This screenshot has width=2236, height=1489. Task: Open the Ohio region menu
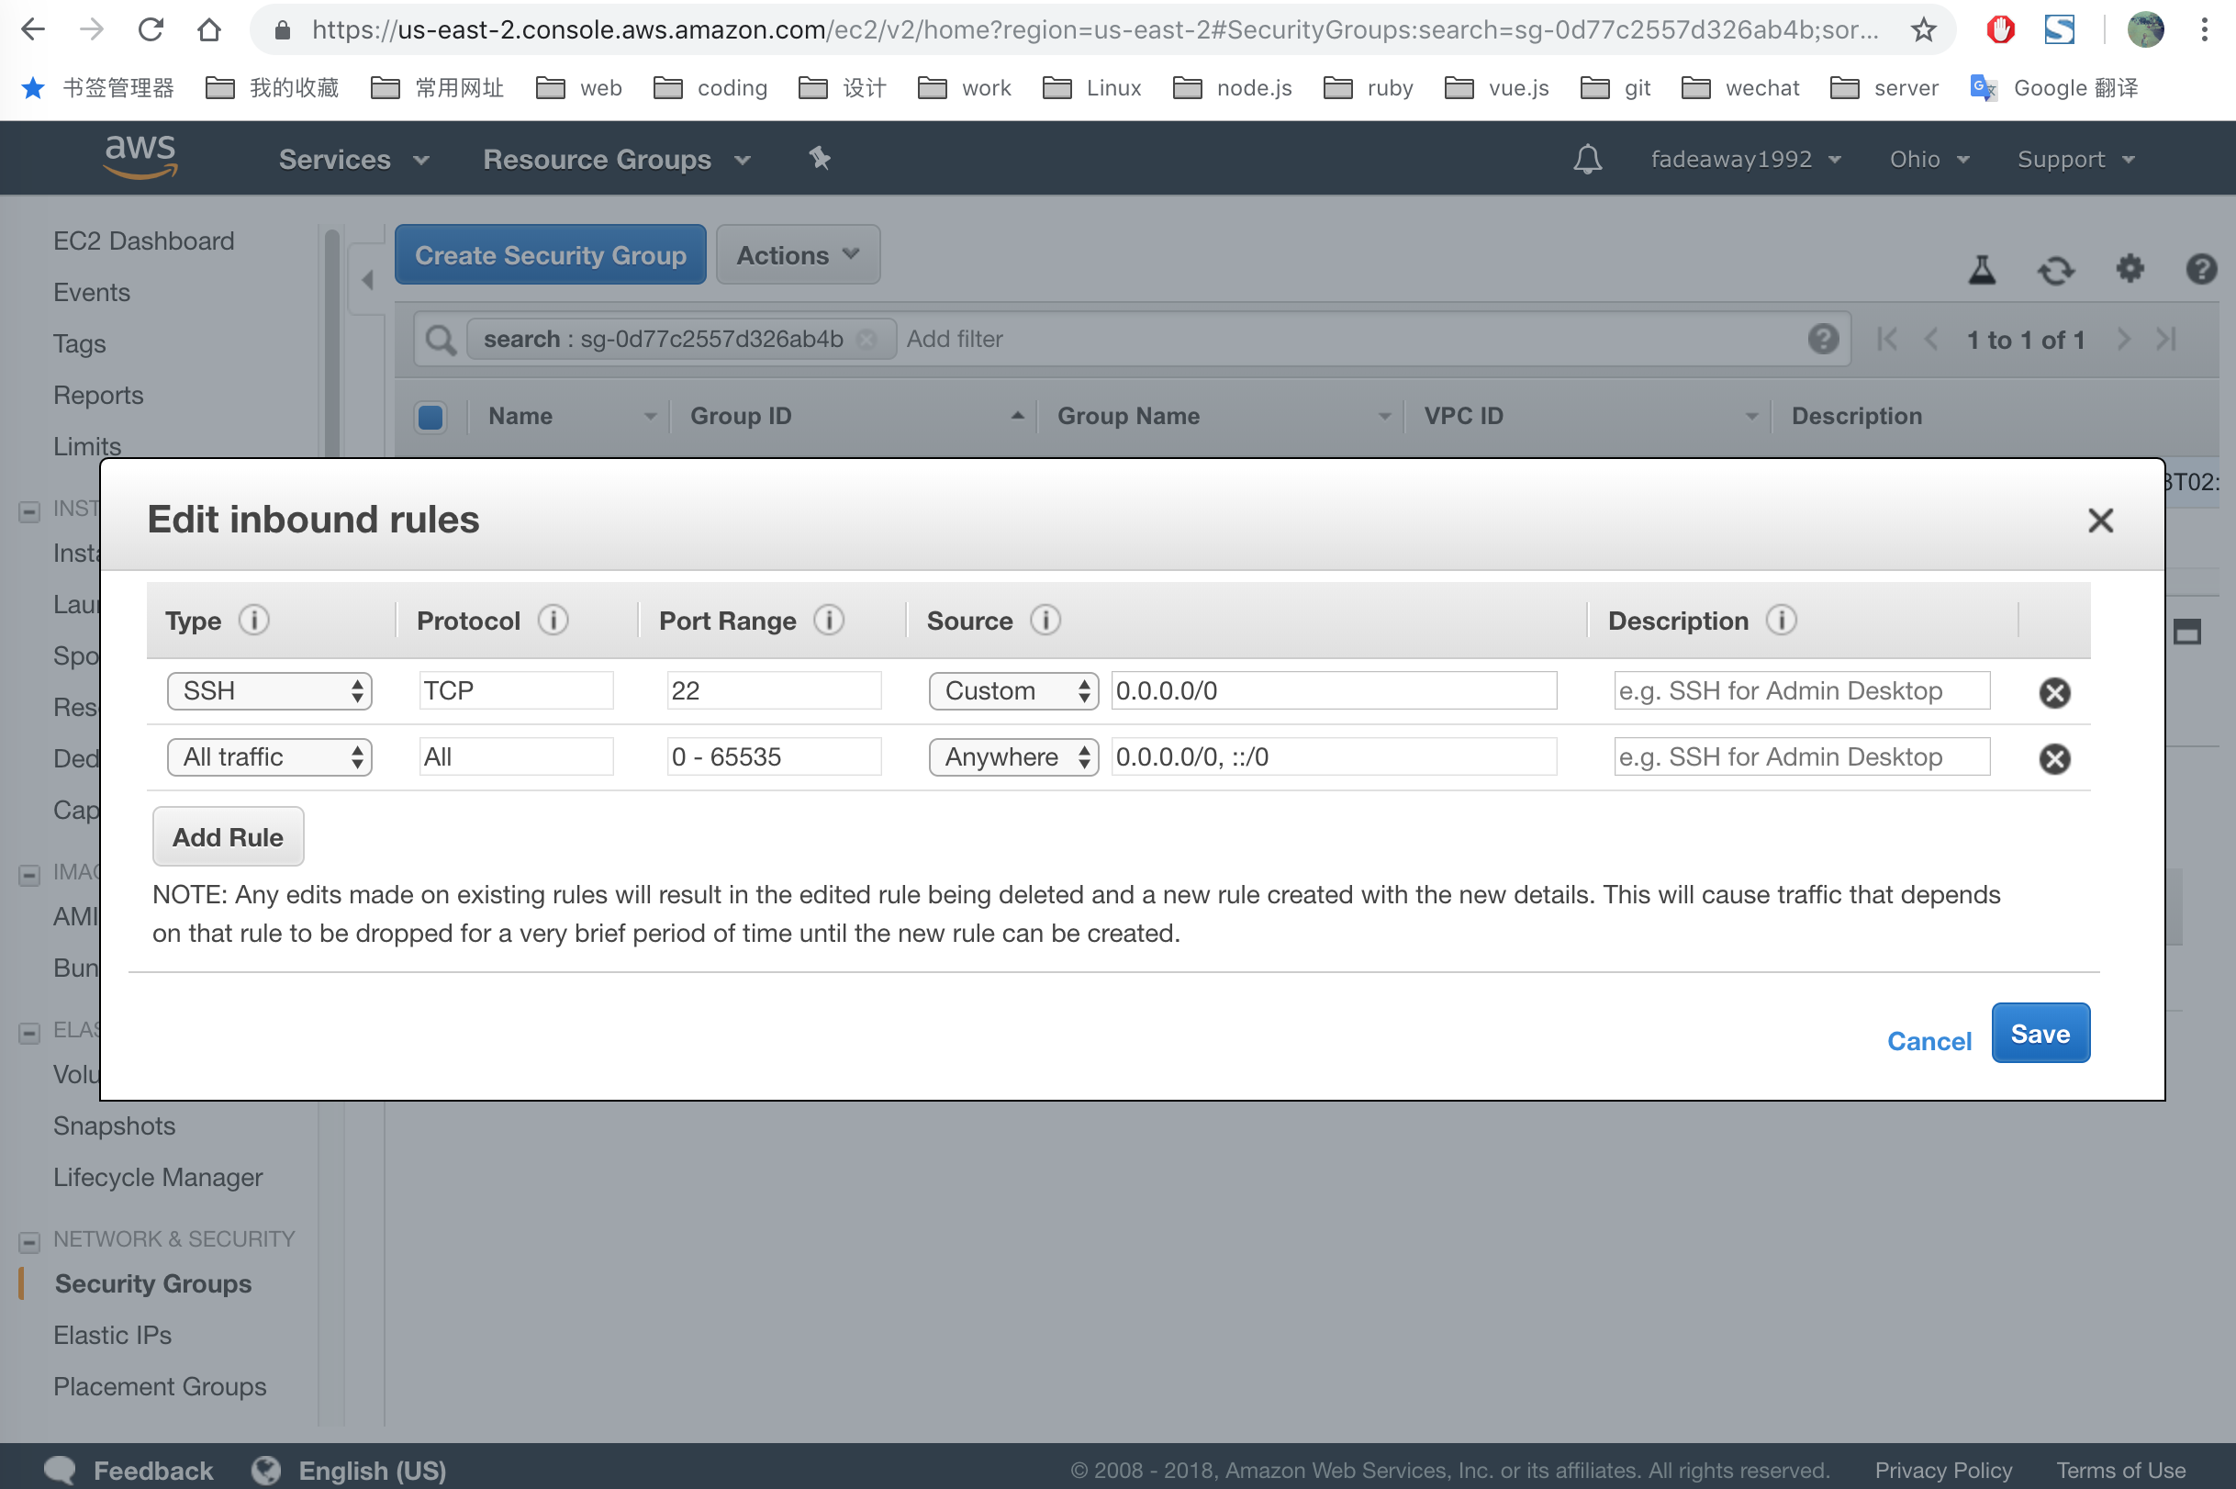click(x=1928, y=159)
